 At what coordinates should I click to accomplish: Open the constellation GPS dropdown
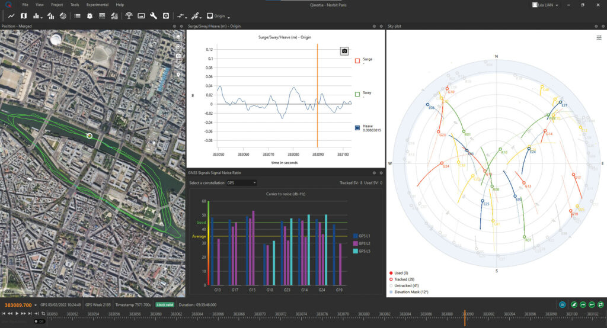[x=242, y=182]
